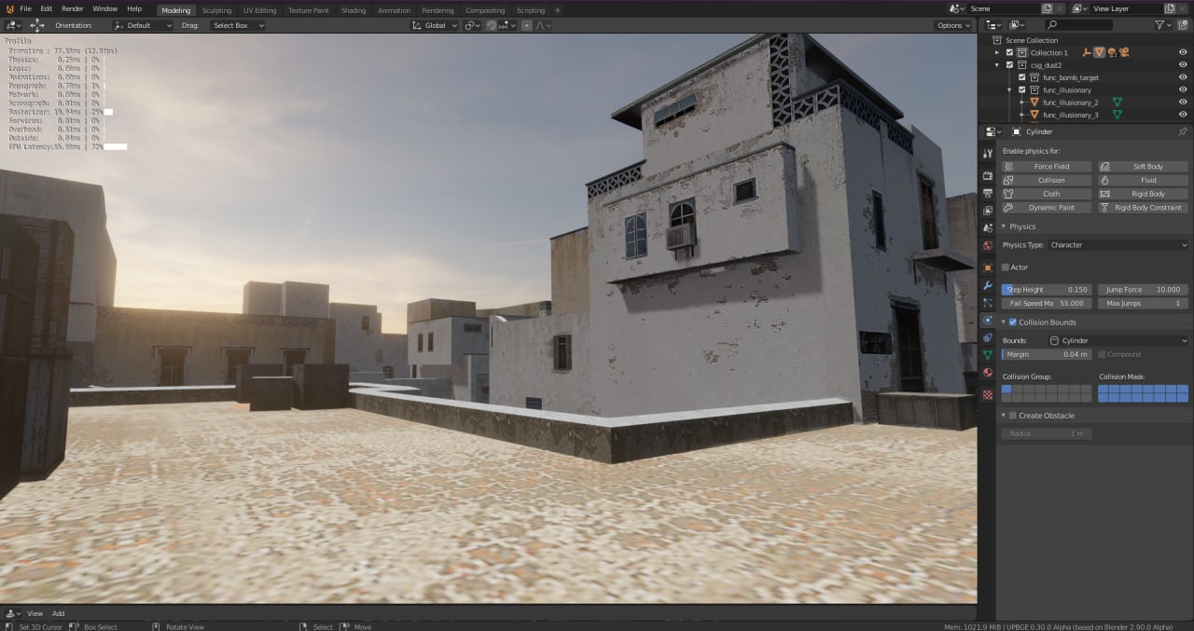The image size is (1194, 631).
Task: Disable the Collision Bounds checkbox
Action: tap(1013, 322)
